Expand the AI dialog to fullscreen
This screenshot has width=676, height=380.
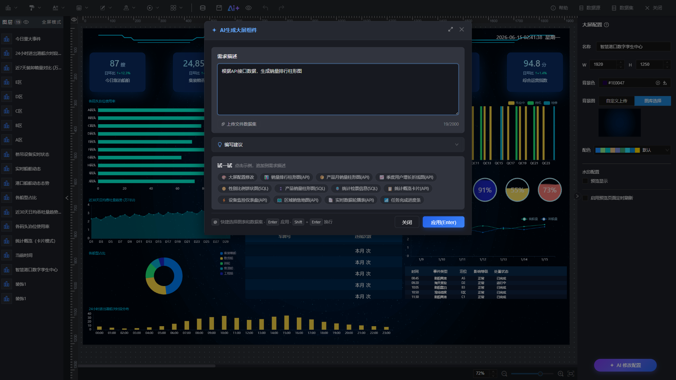point(450,30)
